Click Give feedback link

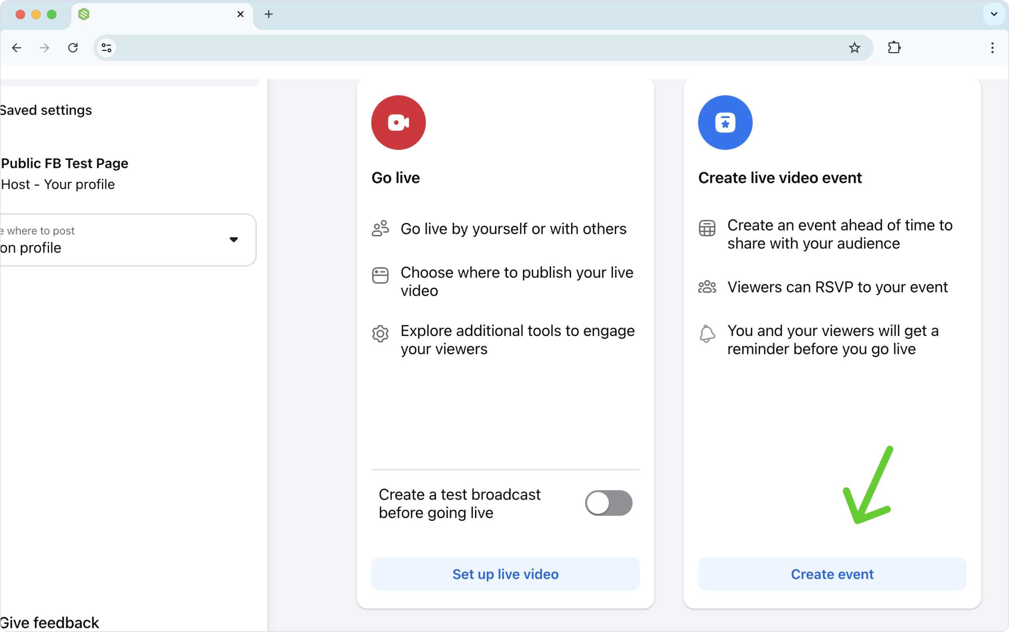click(49, 623)
